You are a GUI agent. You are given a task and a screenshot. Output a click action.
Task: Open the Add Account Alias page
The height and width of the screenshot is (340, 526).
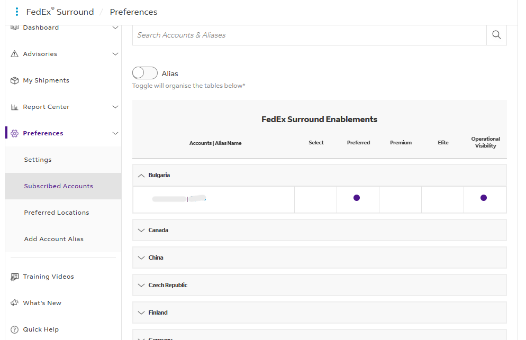click(x=53, y=238)
